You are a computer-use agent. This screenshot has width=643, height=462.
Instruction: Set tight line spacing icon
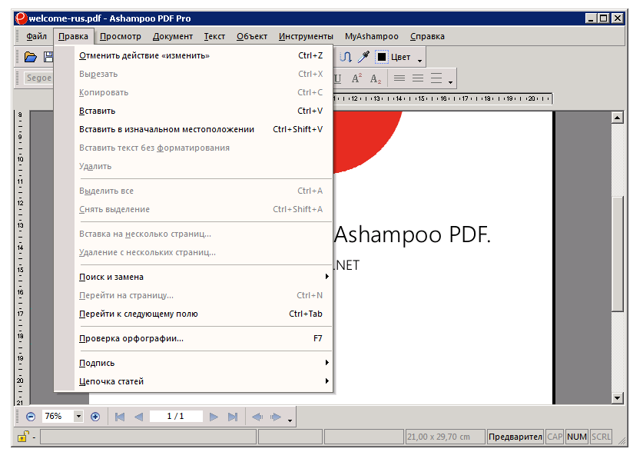pyautogui.click(x=399, y=78)
